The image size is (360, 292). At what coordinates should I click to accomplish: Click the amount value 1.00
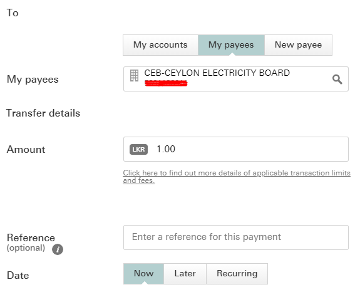166,149
